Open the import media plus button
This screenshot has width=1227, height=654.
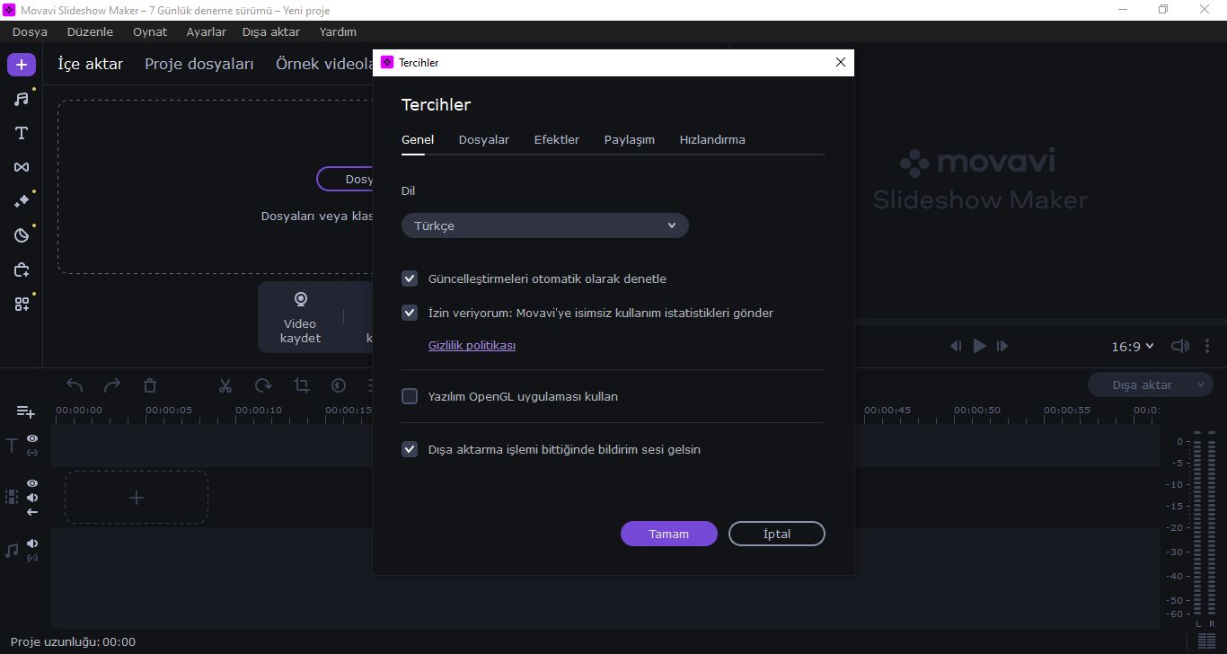click(x=22, y=65)
